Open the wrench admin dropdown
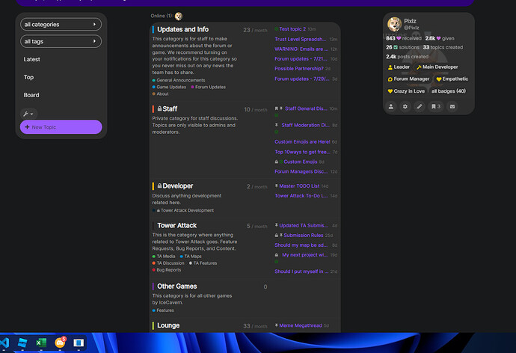The width and height of the screenshot is (516, 353). 28,114
